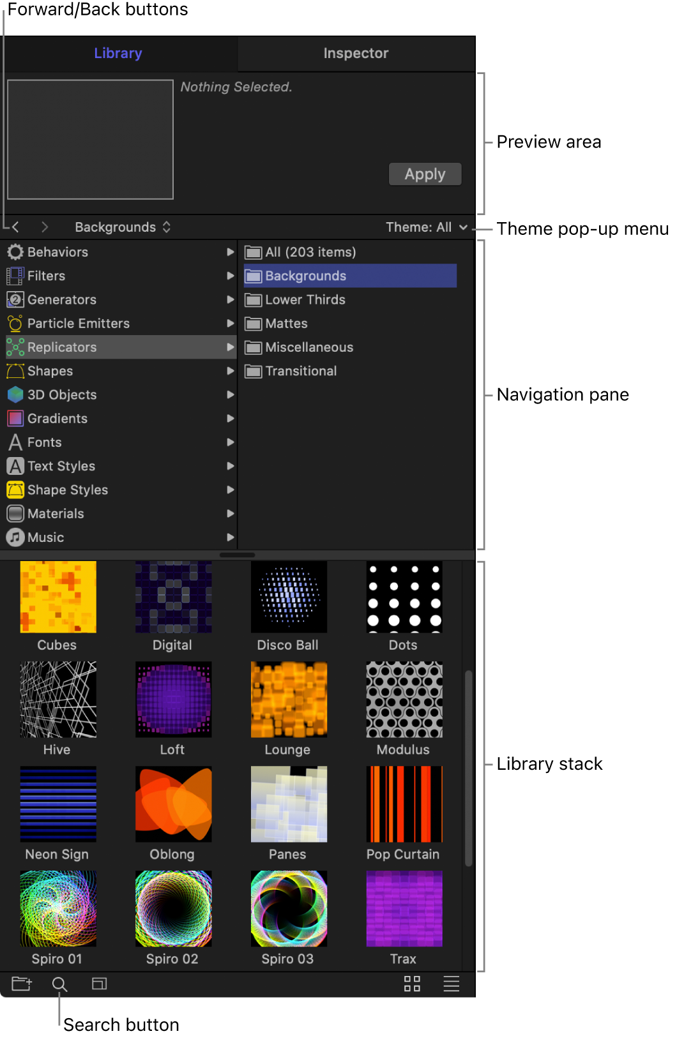The image size is (677, 1043).
Task: Click the Generators icon
Action: (15, 299)
